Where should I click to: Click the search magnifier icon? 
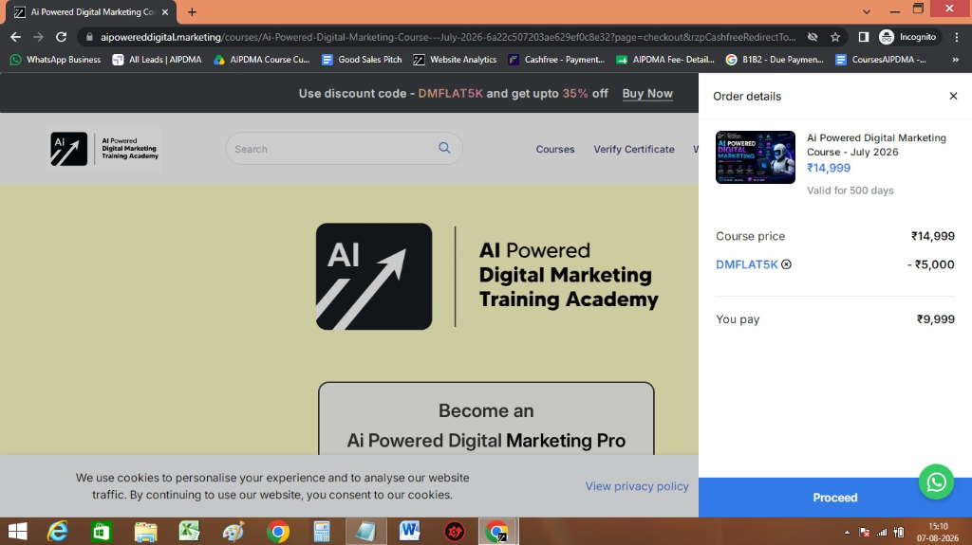pos(444,148)
